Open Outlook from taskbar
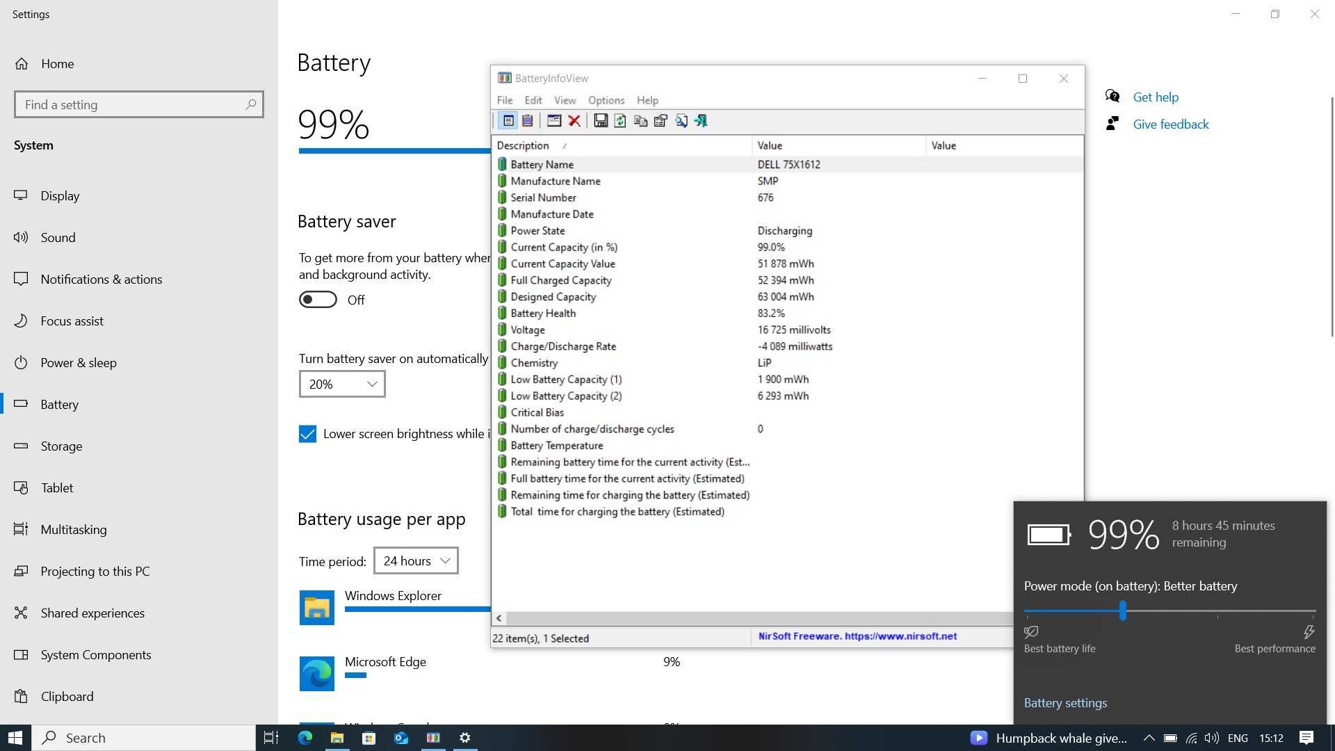 (401, 738)
